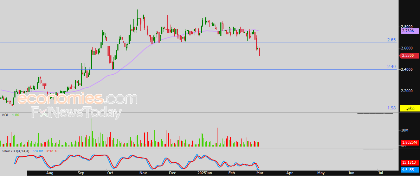This screenshot has width=420, height=176.
Task: Click the 2.4000 price axis label
Action: click(x=407, y=69)
